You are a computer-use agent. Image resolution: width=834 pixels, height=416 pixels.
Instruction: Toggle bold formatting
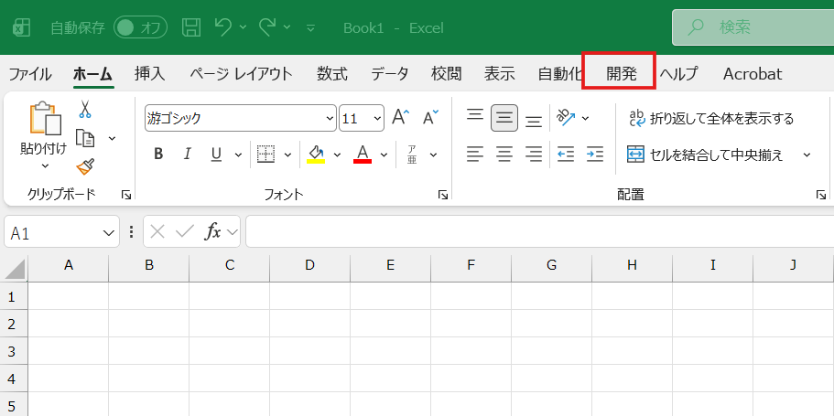158,155
